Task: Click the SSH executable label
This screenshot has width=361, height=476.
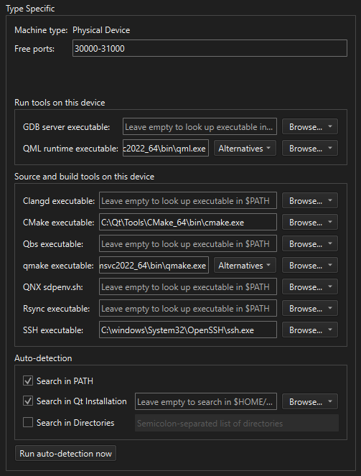Action: tap(53, 330)
